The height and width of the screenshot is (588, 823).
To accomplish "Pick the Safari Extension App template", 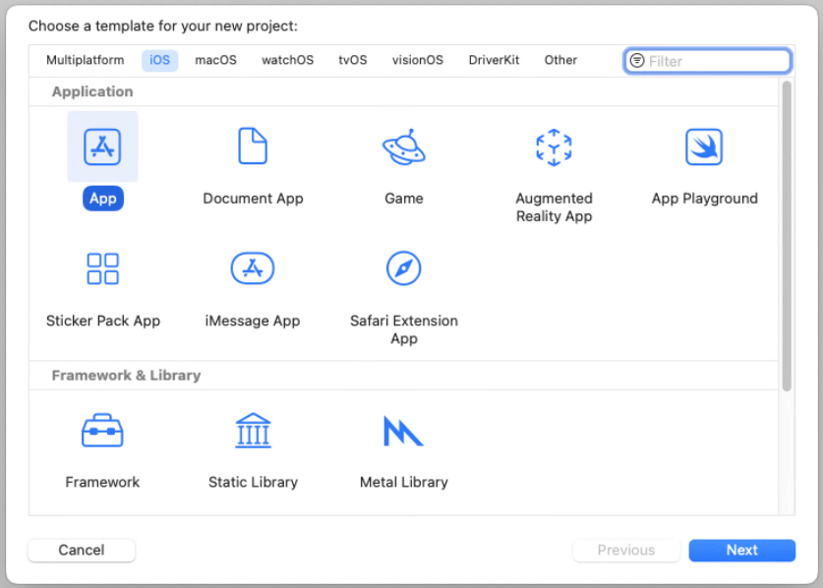I will 403,268.
